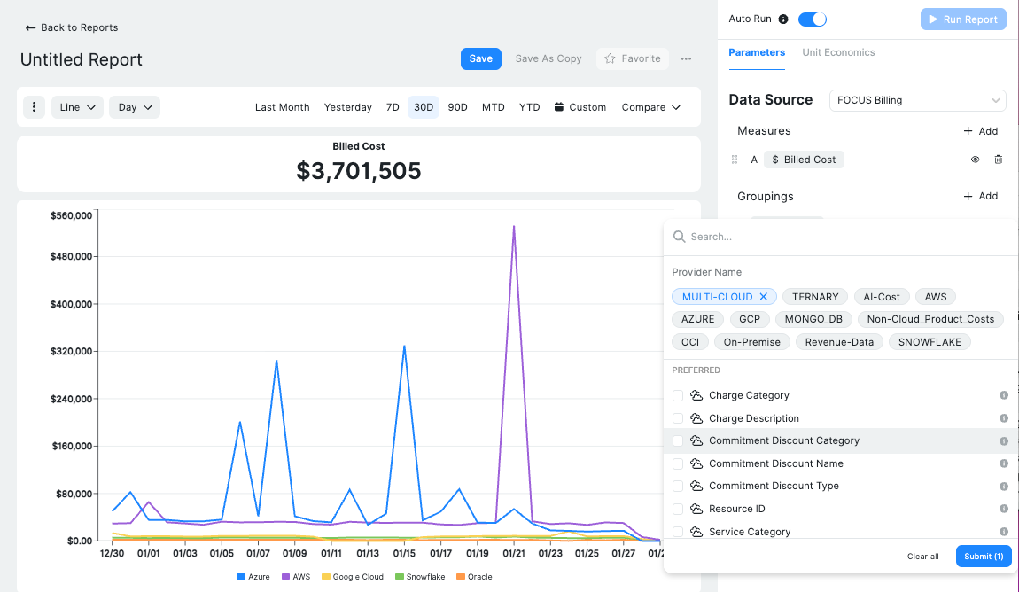Check the Service Category checkbox
The width and height of the screenshot is (1019, 592).
point(678,532)
